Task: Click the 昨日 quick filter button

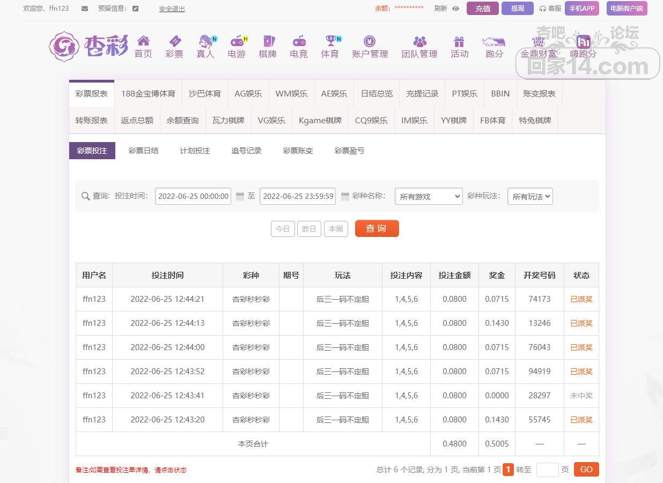Action: point(309,229)
